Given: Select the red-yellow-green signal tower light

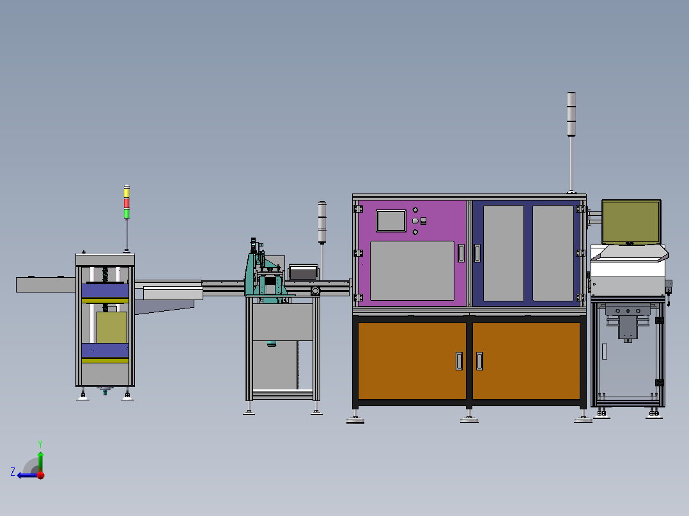Looking at the screenshot, I should 127,202.
